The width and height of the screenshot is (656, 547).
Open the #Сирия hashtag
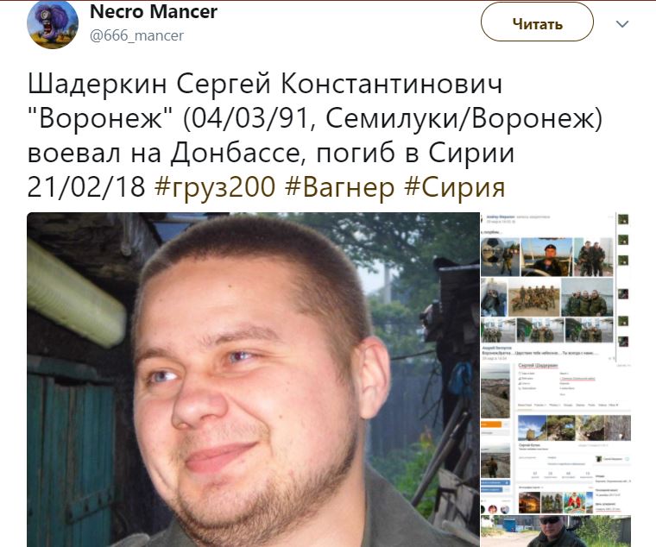pyautogui.click(x=455, y=187)
